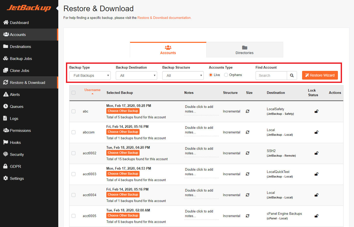354x227 pixels.
Task: Sort by the Username column header
Action: (93, 90)
